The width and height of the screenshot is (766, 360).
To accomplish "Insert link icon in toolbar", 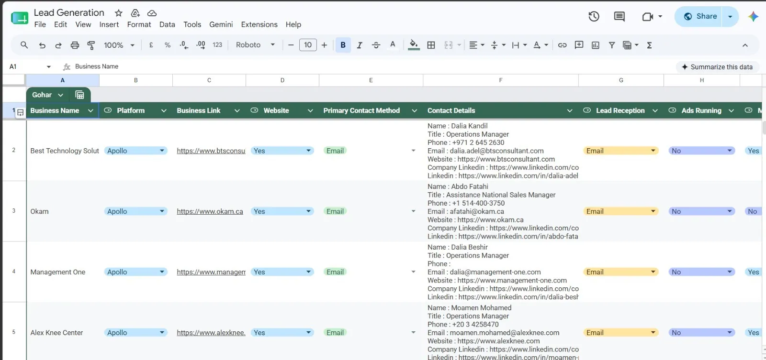I will (562, 45).
